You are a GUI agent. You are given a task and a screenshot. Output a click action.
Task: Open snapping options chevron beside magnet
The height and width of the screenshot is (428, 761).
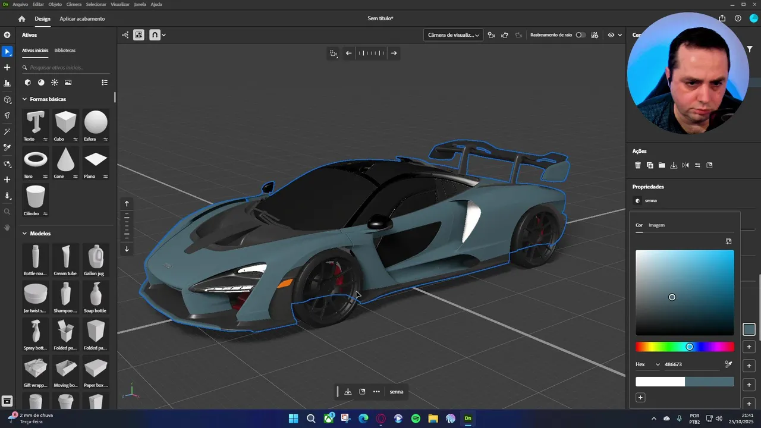[163, 35]
